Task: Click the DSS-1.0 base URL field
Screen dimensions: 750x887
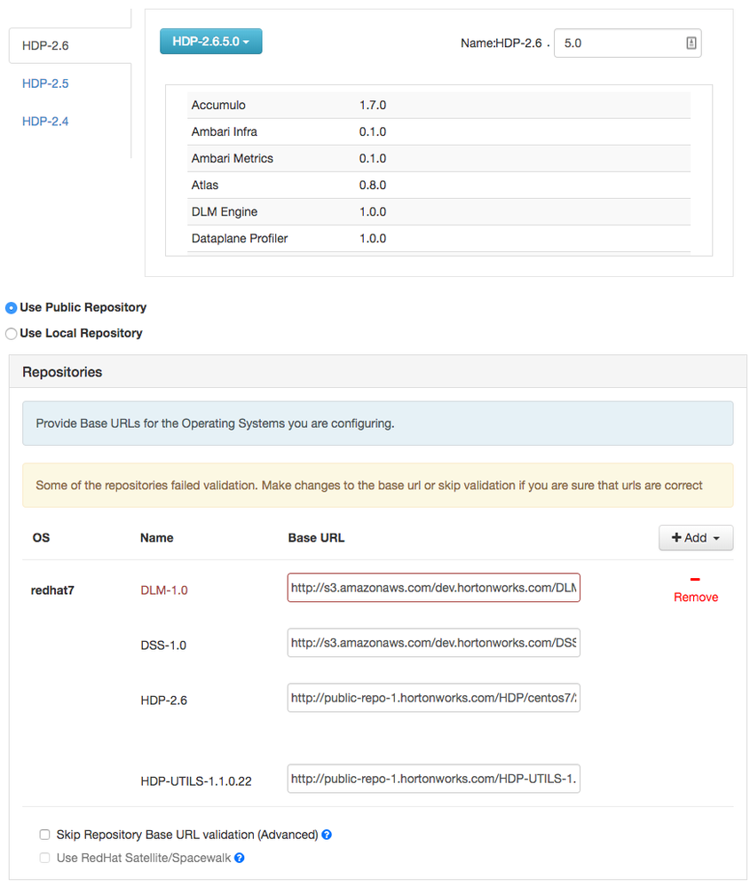Action: (x=433, y=643)
